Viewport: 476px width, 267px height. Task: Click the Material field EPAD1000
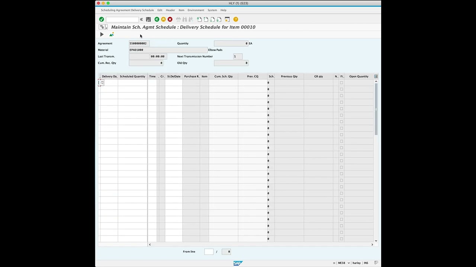click(168, 50)
